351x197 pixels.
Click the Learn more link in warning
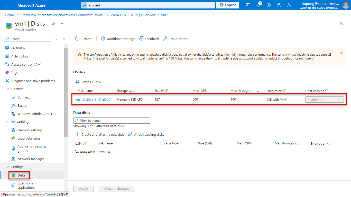click(303, 58)
